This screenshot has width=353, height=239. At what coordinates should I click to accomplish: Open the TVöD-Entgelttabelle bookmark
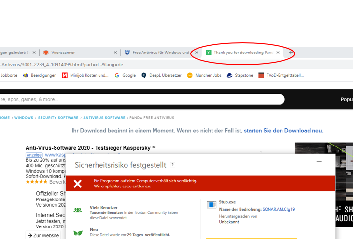[x=281, y=75]
